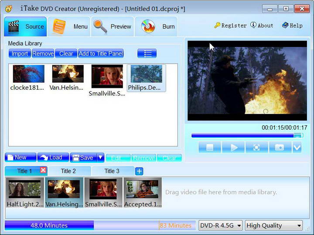Click Media Library Clear button
The height and width of the screenshot is (235, 314).
pyautogui.click(x=66, y=54)
